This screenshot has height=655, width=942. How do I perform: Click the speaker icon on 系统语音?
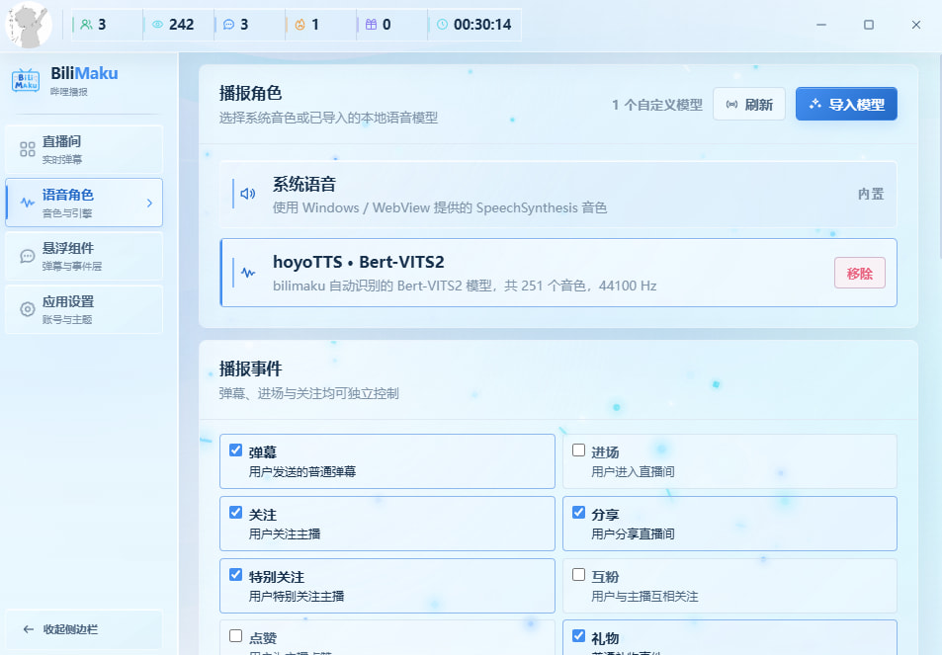tap(248, 194)
